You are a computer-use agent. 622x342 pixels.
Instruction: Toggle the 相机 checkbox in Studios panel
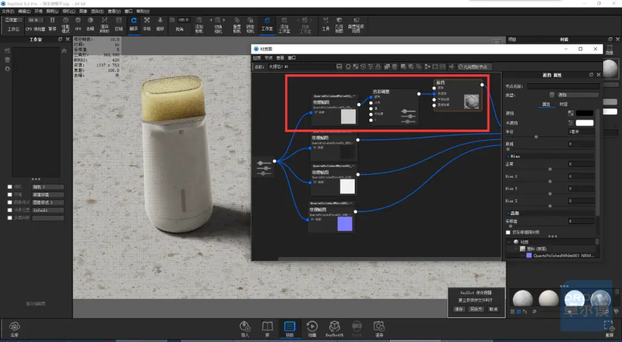(x=10, y=187)
